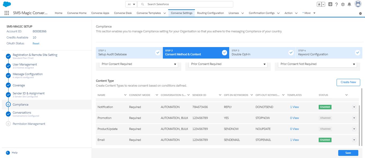Open the User Management setup step

tap(25, 64)
